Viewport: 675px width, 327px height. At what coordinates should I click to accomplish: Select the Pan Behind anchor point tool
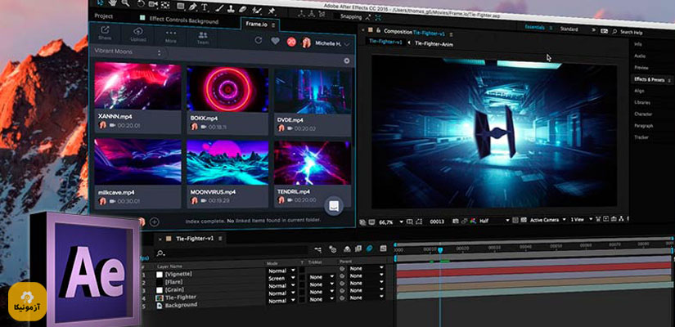click(x=165, y=5)
